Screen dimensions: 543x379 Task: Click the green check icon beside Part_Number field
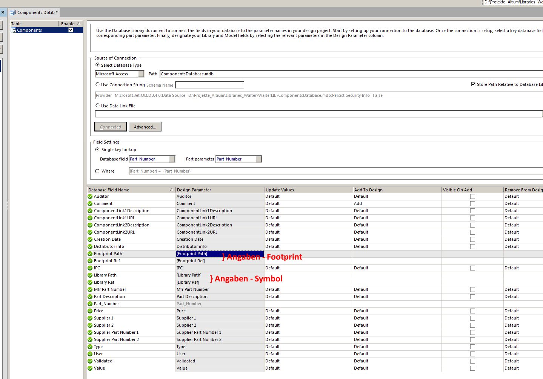click(90, 304)
